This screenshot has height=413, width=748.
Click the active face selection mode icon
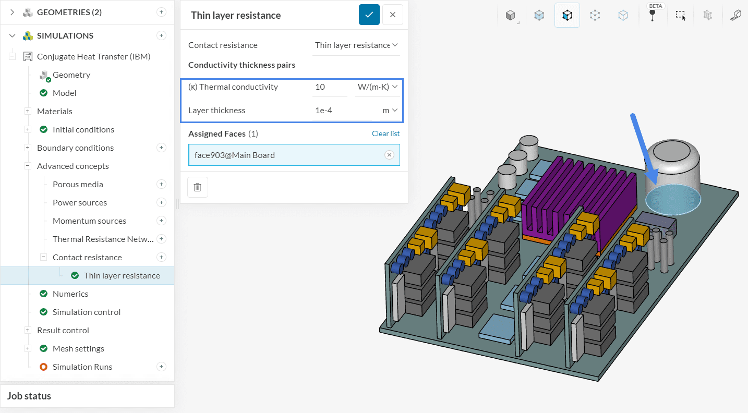(567, 16)
